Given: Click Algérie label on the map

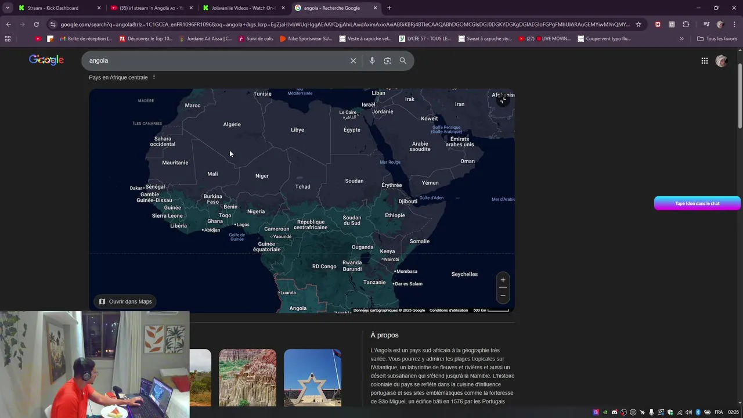Looking at the screenshot, I should (232, 124).
